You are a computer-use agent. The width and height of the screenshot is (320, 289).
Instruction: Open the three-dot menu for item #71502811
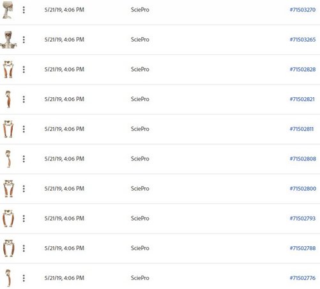pyautogui.click(x=24, y=129)
